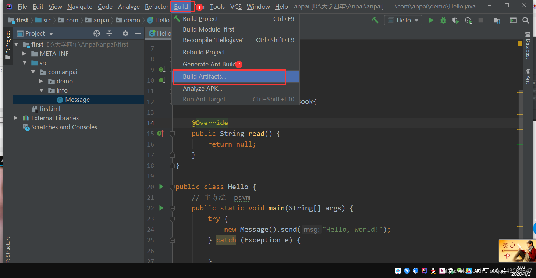Open the Navigate menu
536x278 pixels.
(80, 7)
